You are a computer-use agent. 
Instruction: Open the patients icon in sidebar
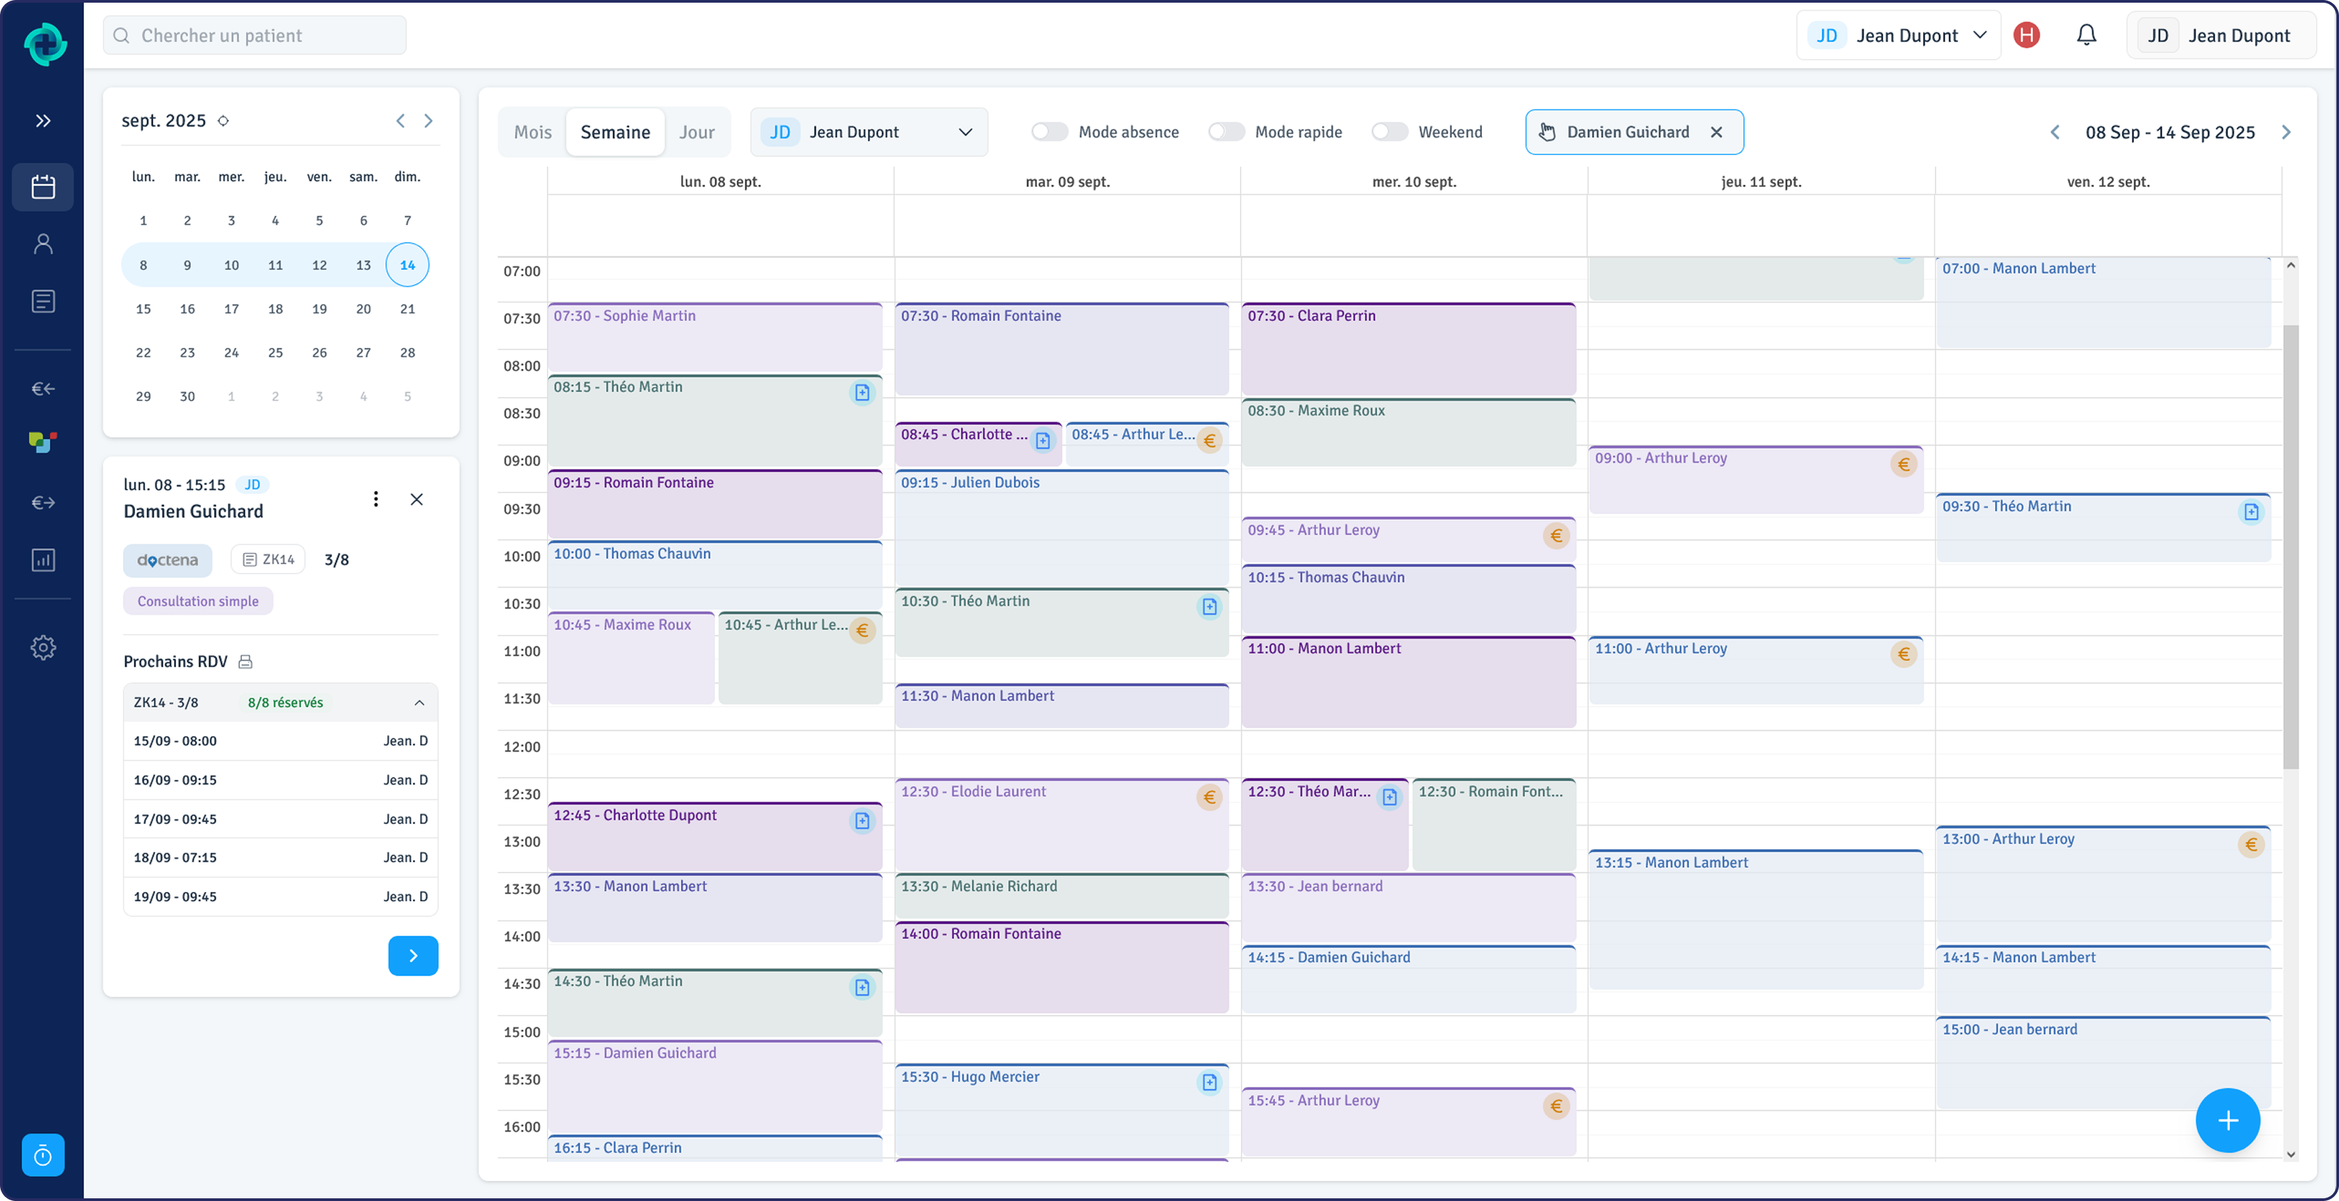(42, 244)
